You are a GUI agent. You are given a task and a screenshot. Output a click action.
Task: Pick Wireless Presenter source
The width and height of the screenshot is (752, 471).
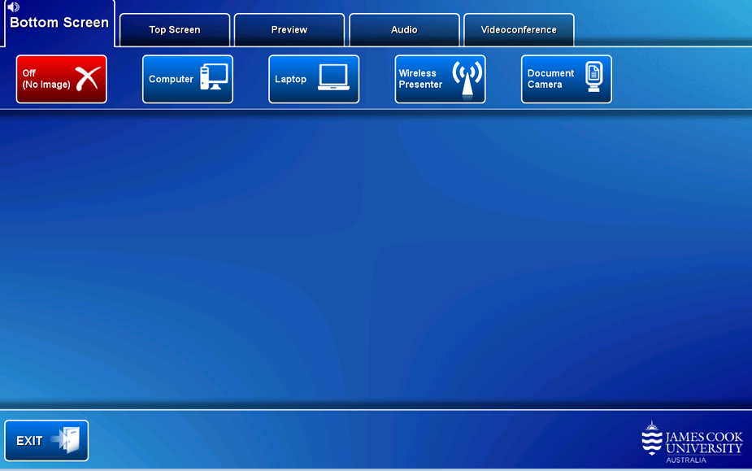click(440, 79)
